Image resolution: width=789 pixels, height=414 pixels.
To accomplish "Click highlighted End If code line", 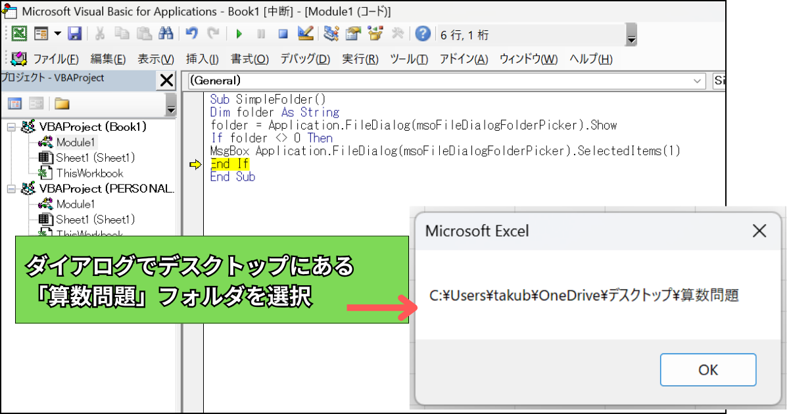I will tap(229, 164).
